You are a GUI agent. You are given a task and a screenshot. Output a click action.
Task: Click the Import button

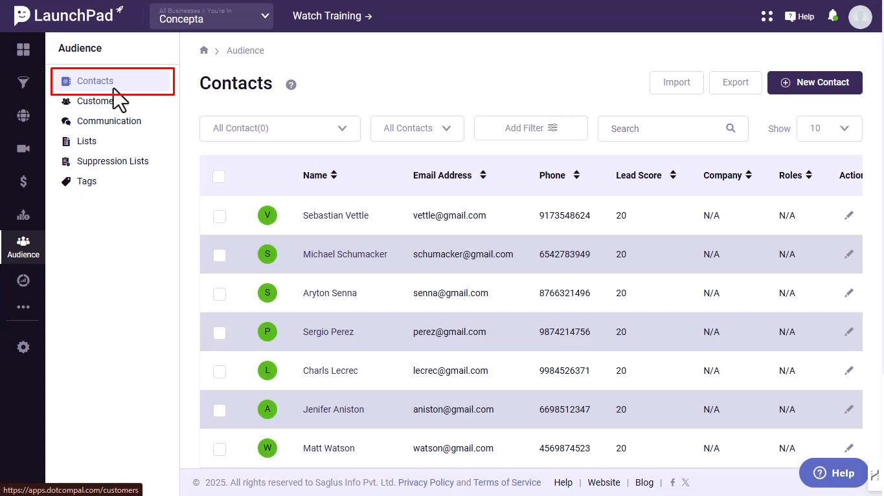pos(677,82)
